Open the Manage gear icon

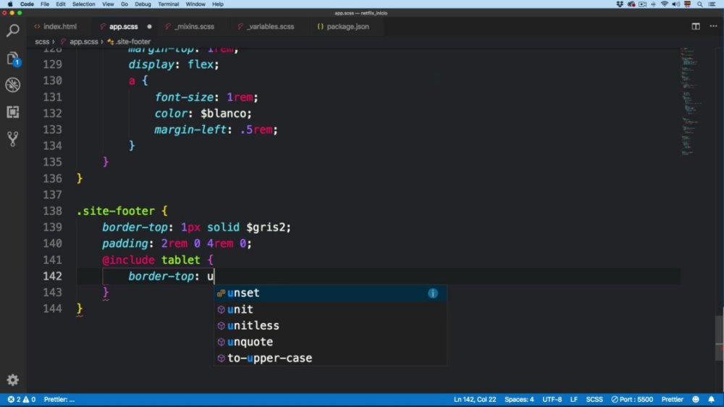(x=13, y=379)
